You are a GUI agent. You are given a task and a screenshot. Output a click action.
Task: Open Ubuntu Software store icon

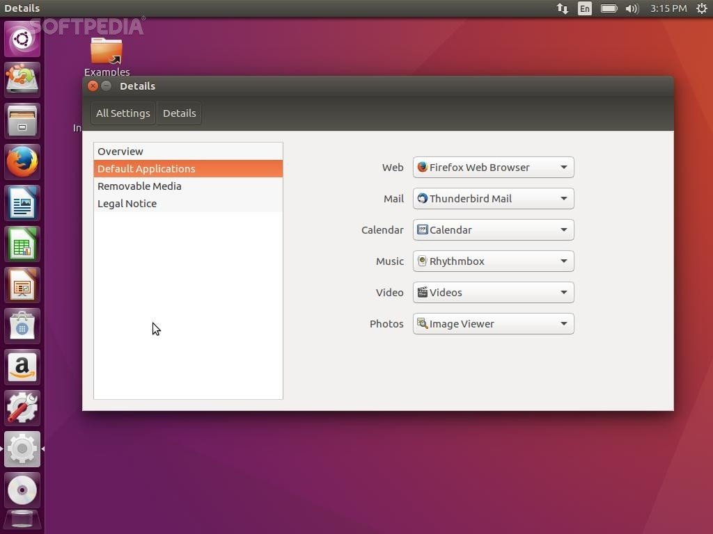22,326
